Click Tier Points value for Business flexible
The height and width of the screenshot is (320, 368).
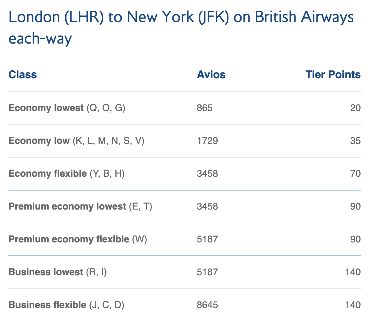click(353, 305)
